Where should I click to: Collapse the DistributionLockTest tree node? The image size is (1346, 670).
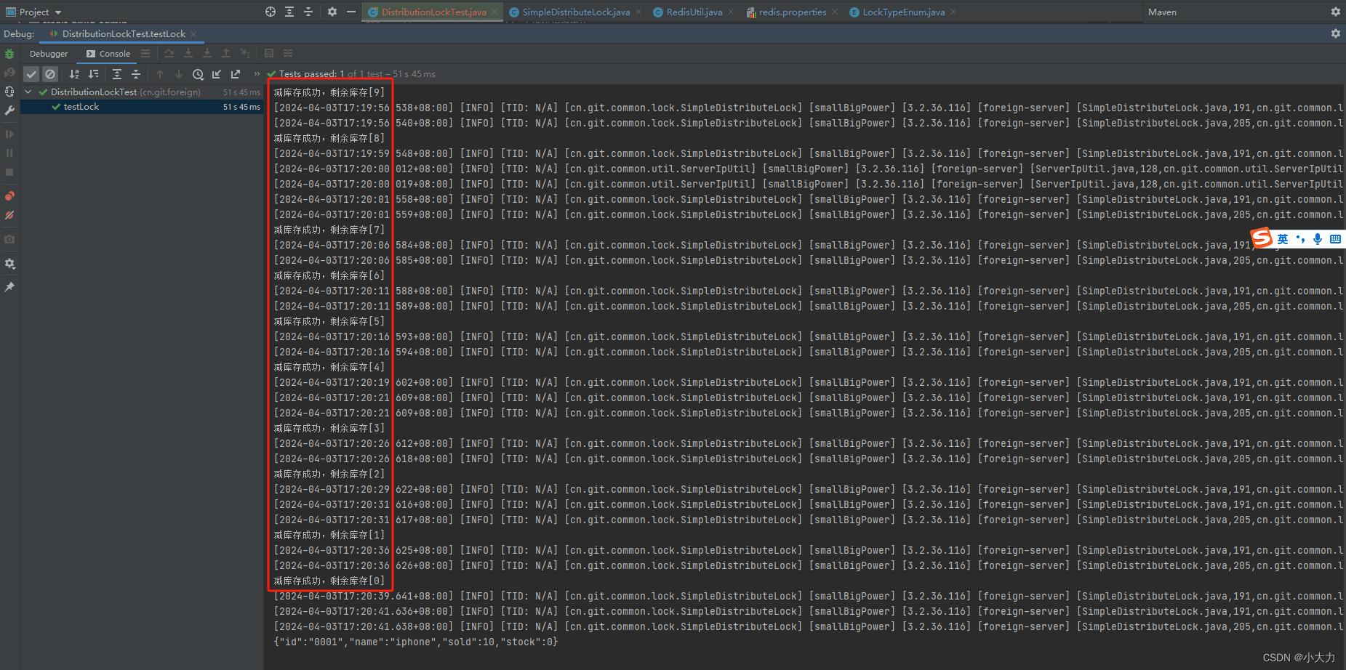[x=28, y=92]
